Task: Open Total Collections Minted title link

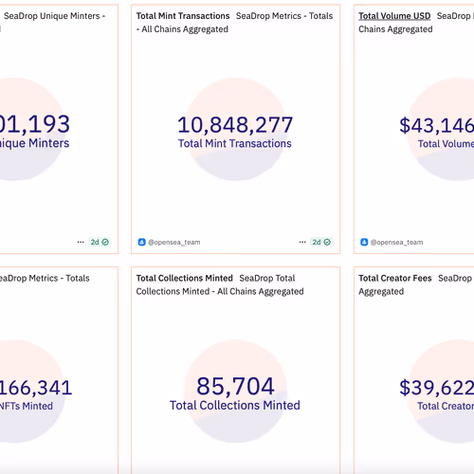Action: [x=185, y=278]
